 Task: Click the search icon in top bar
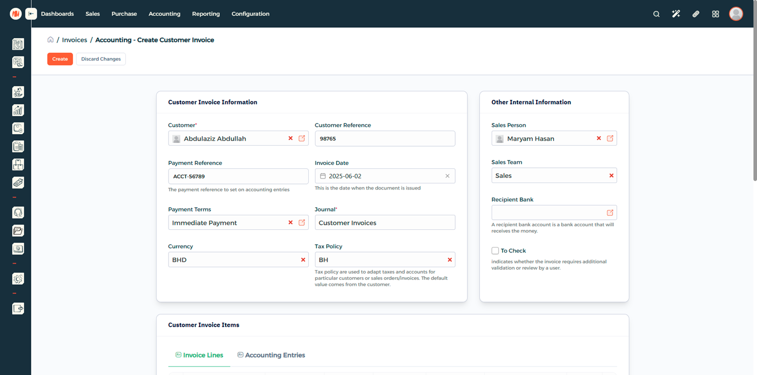[x=656, y=14]
